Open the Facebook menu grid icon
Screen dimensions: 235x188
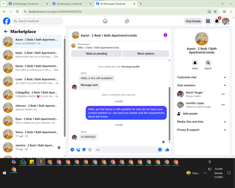coord(208,21)
